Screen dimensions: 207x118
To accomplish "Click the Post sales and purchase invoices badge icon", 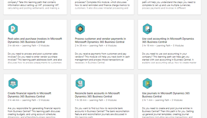I will [x=13, y=29].
